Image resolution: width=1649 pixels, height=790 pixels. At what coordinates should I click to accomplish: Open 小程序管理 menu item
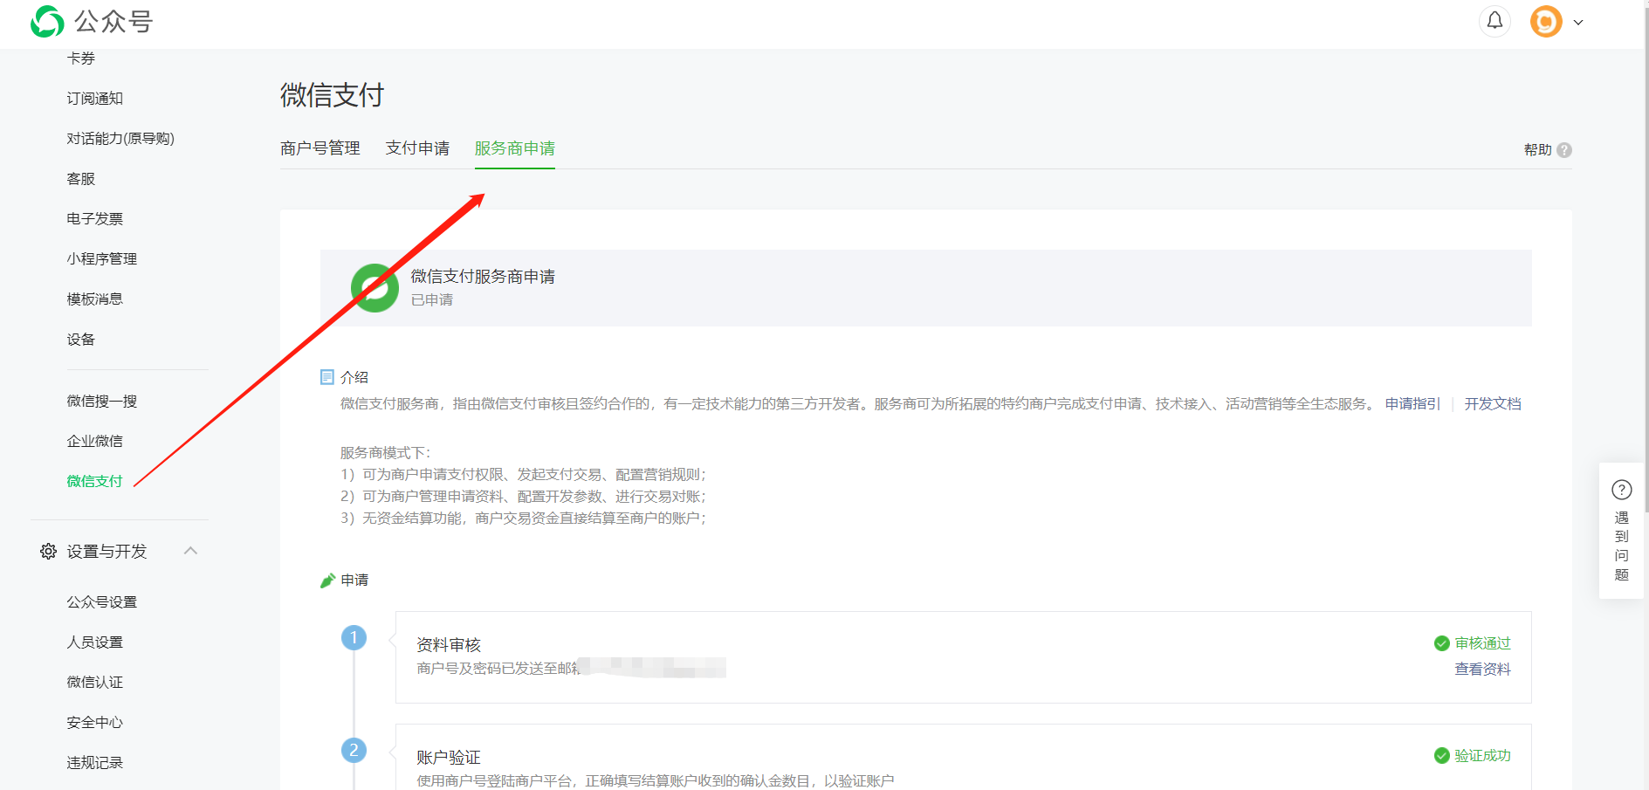point(102,259)
